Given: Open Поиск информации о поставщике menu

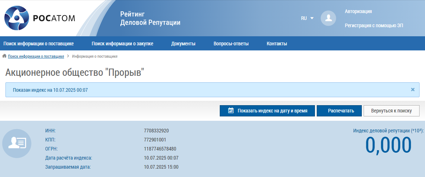Looking at the screenshot, I should 39,44.
